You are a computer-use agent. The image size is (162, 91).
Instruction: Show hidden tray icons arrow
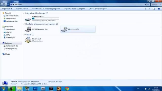click(142, 89)
